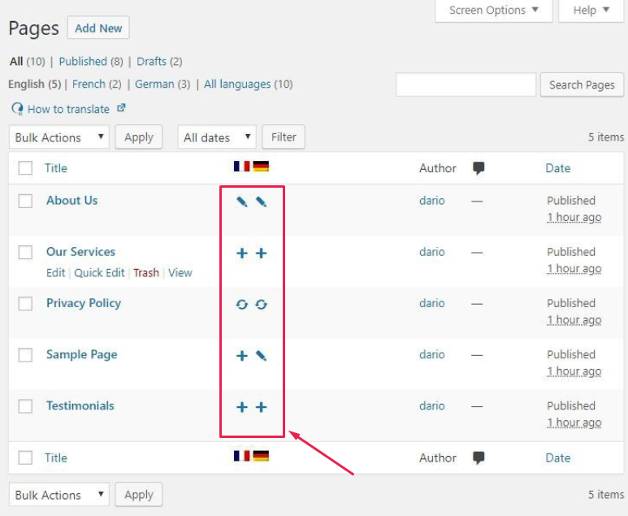Image resolution: width=628 pixels, height=516 pixels.
Task: Toggle the select-all checkbox in header
Action: [x=25, y=168]
